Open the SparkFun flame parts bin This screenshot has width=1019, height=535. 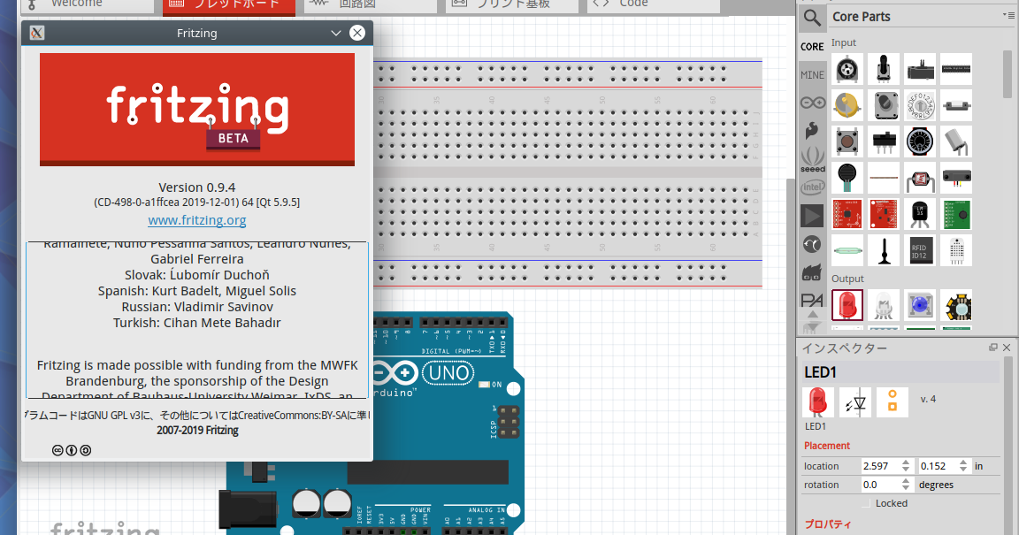(x=812, y=131)
